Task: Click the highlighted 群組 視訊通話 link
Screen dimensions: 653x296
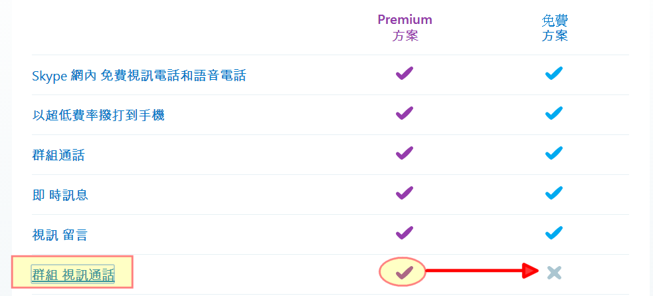Action: pyautogui.click(x=73, y=274)
